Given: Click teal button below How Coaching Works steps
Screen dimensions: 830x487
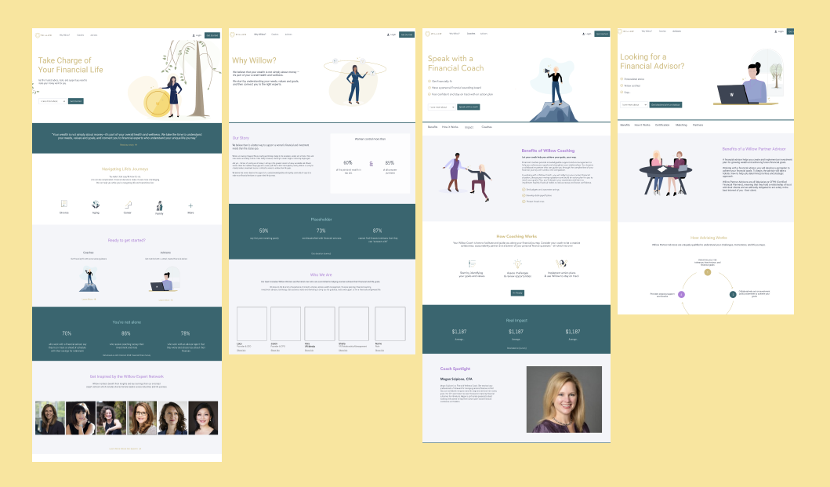Looking at the screenshot, I should [517, 293].
